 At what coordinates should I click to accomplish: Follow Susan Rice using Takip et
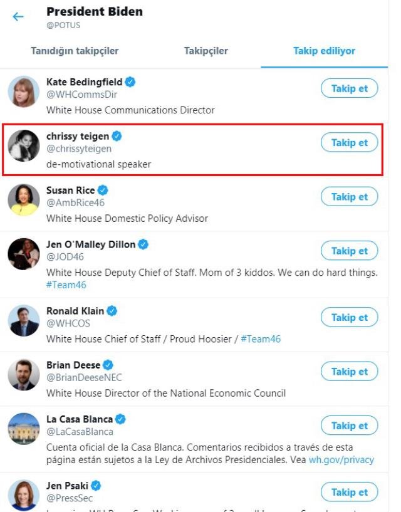349,197
